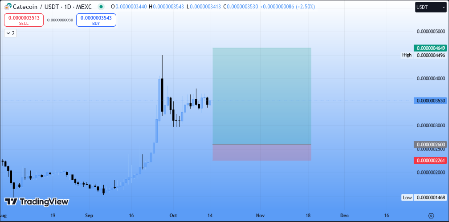This screenshot has height=222, width=449.
Task: Click the 0.0000004000 price axis value
Action: tap(431, 78)
